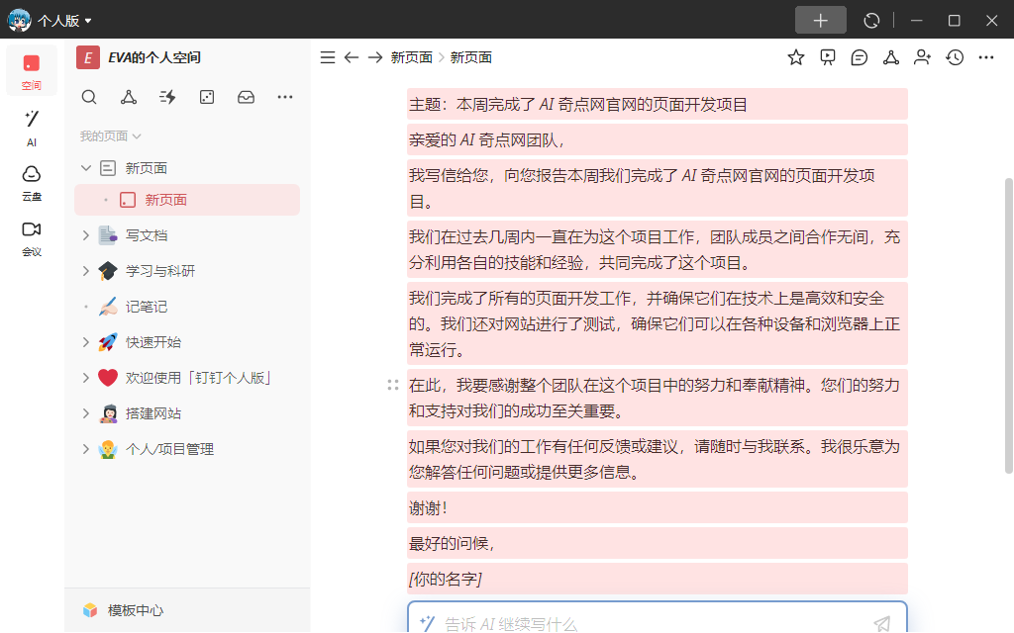Go forward with the right arrow

pos(375,57)
